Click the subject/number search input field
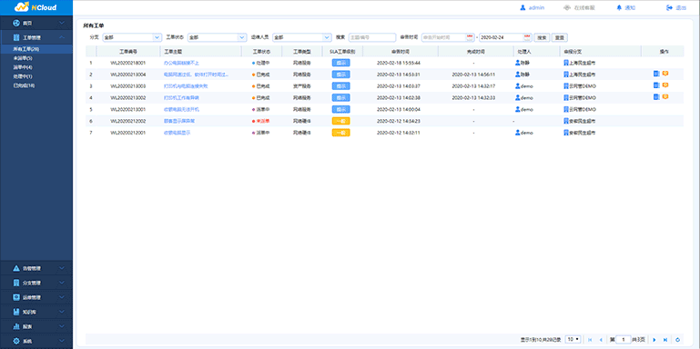This screenshot has height=349, width=700. coord(372,37)
